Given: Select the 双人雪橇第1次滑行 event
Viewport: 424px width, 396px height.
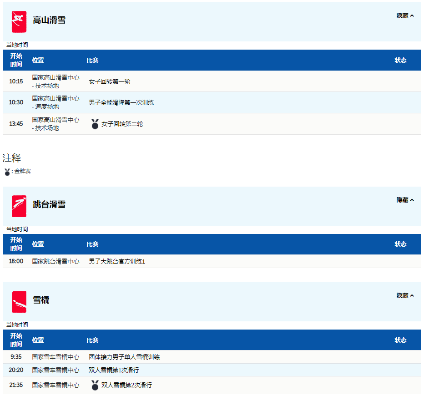Looking at the screenshot, I should coord(114,370).
